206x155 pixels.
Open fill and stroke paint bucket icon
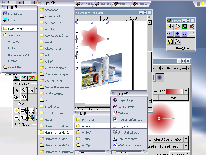click(x=177, y=27)
